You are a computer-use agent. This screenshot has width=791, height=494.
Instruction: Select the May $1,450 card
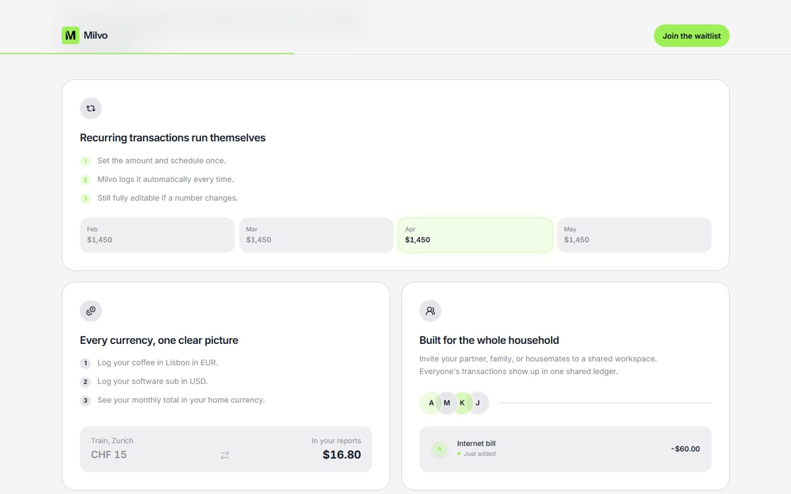click(x=634, y=235)
